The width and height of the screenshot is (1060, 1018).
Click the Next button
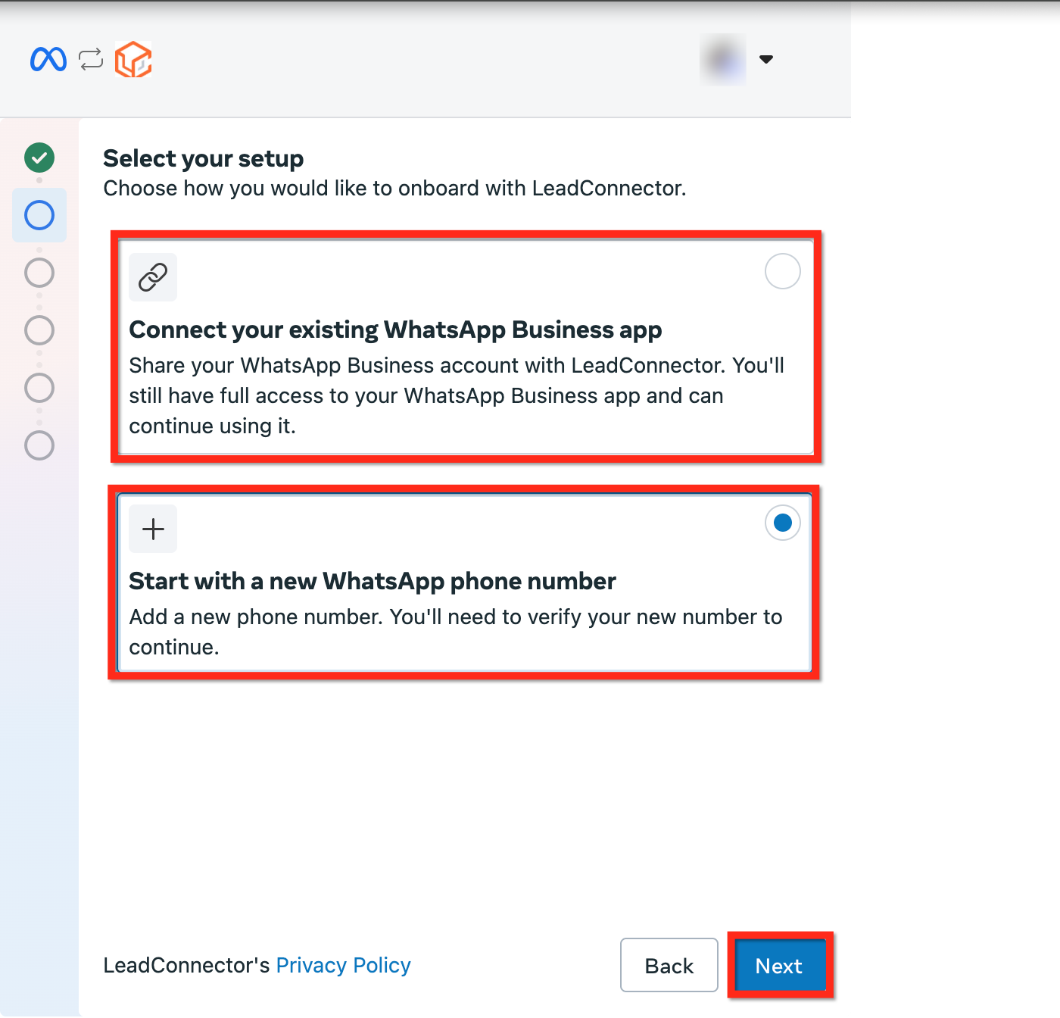pyautogui.click(x=780, y=965)
